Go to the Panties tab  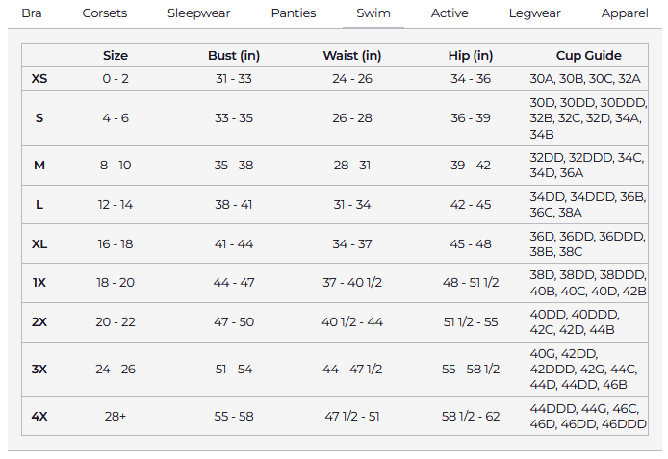(x=294, y=13)
